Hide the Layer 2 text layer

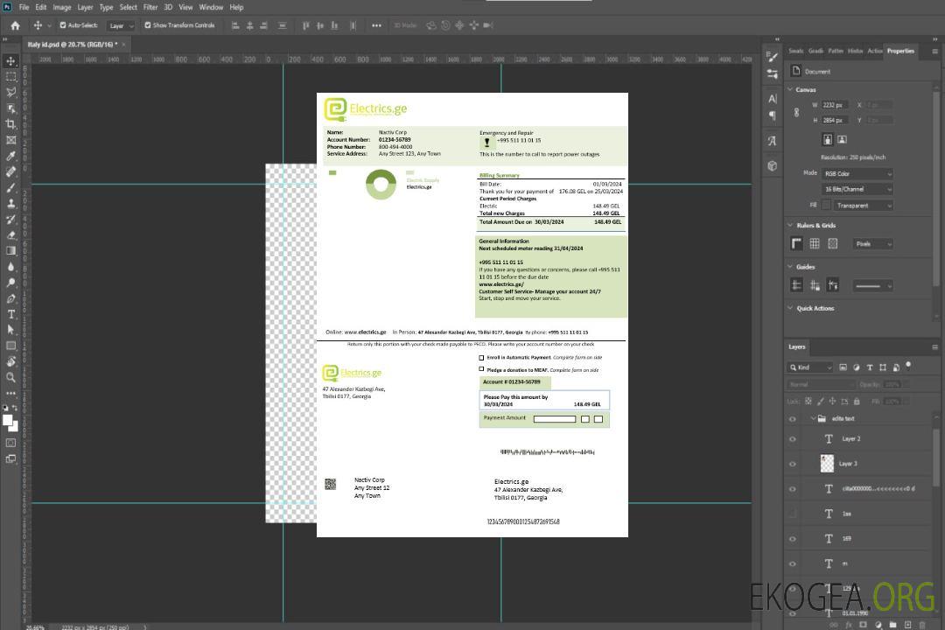pyautogui.click(x=793, y=439)
